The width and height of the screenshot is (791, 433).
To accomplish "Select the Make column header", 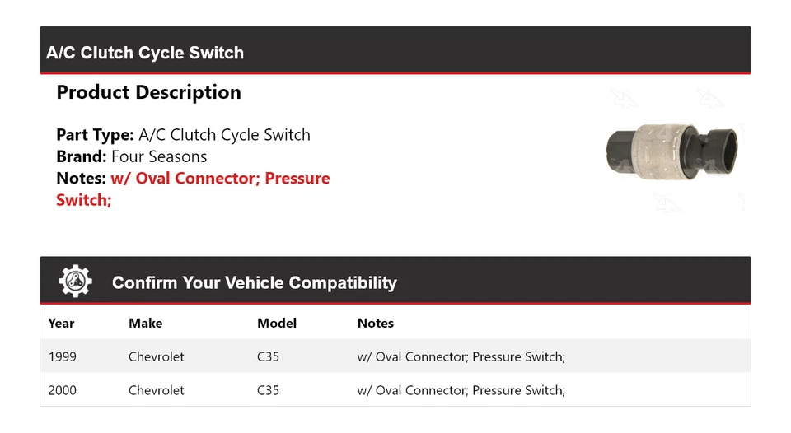I will tap(145, 323).
